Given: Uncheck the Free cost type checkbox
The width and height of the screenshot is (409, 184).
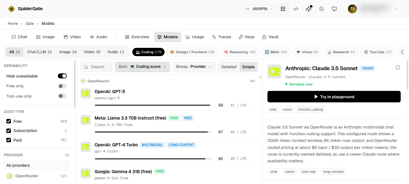Looking at the screenshot, I should 9,121.
